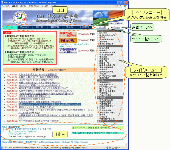Click the こちら inquiry button in footer
The height and width of the screenshot is (150, 170).
[112, 127]
